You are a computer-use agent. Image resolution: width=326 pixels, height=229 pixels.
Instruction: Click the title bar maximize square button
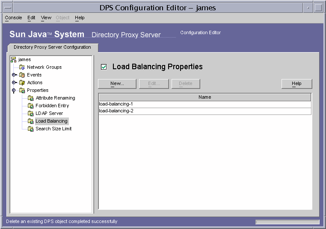pyautogui.click(x=318, y=8)
